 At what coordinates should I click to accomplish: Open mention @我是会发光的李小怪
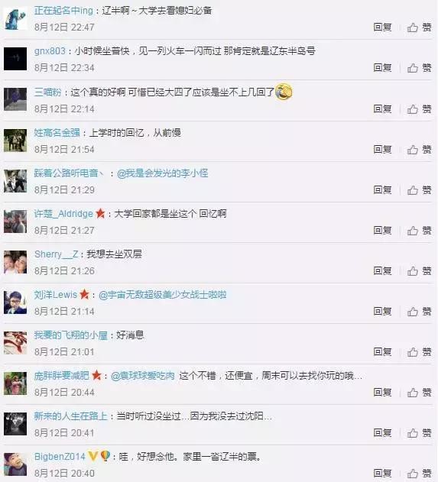coord(163,173)
